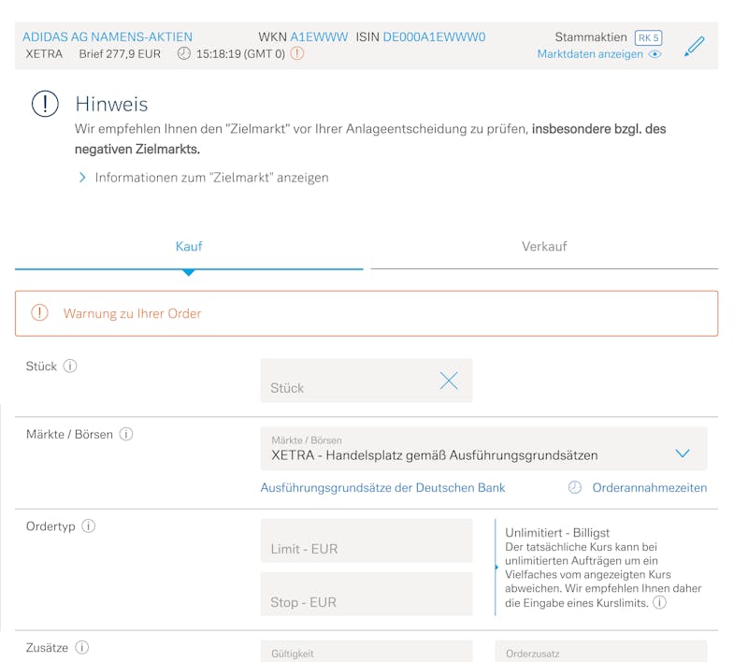748x662 pixels.
Task: Click the pencil edit icon
Action: (694, 46)
